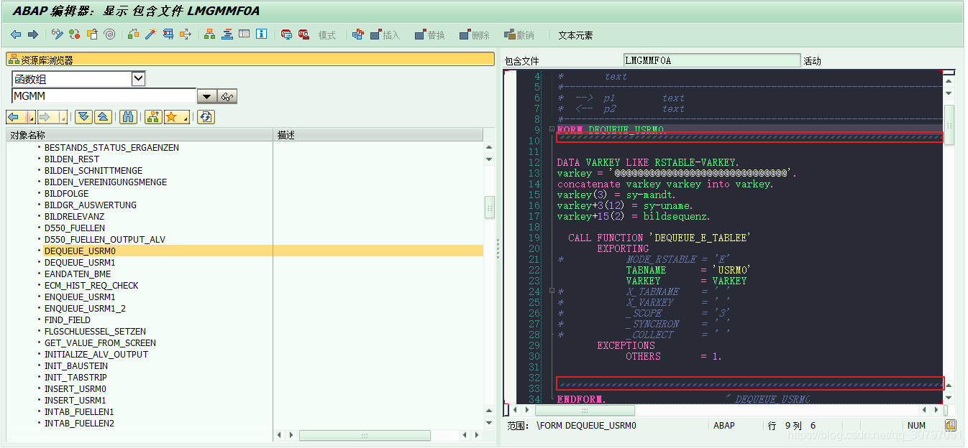968x448 pixels.
Task: Click the Active/Inactive switch icon
Action: pyautogui.click(x=75, y=34)
